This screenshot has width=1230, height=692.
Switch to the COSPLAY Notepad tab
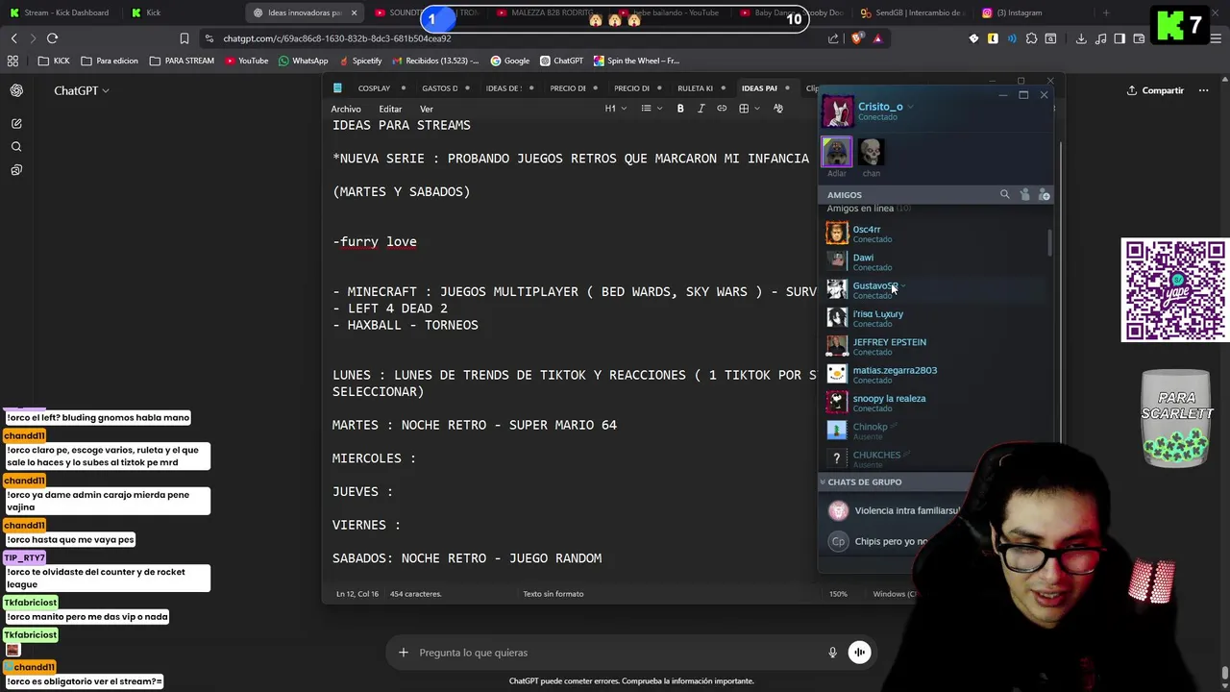click(x=374, y=88)
